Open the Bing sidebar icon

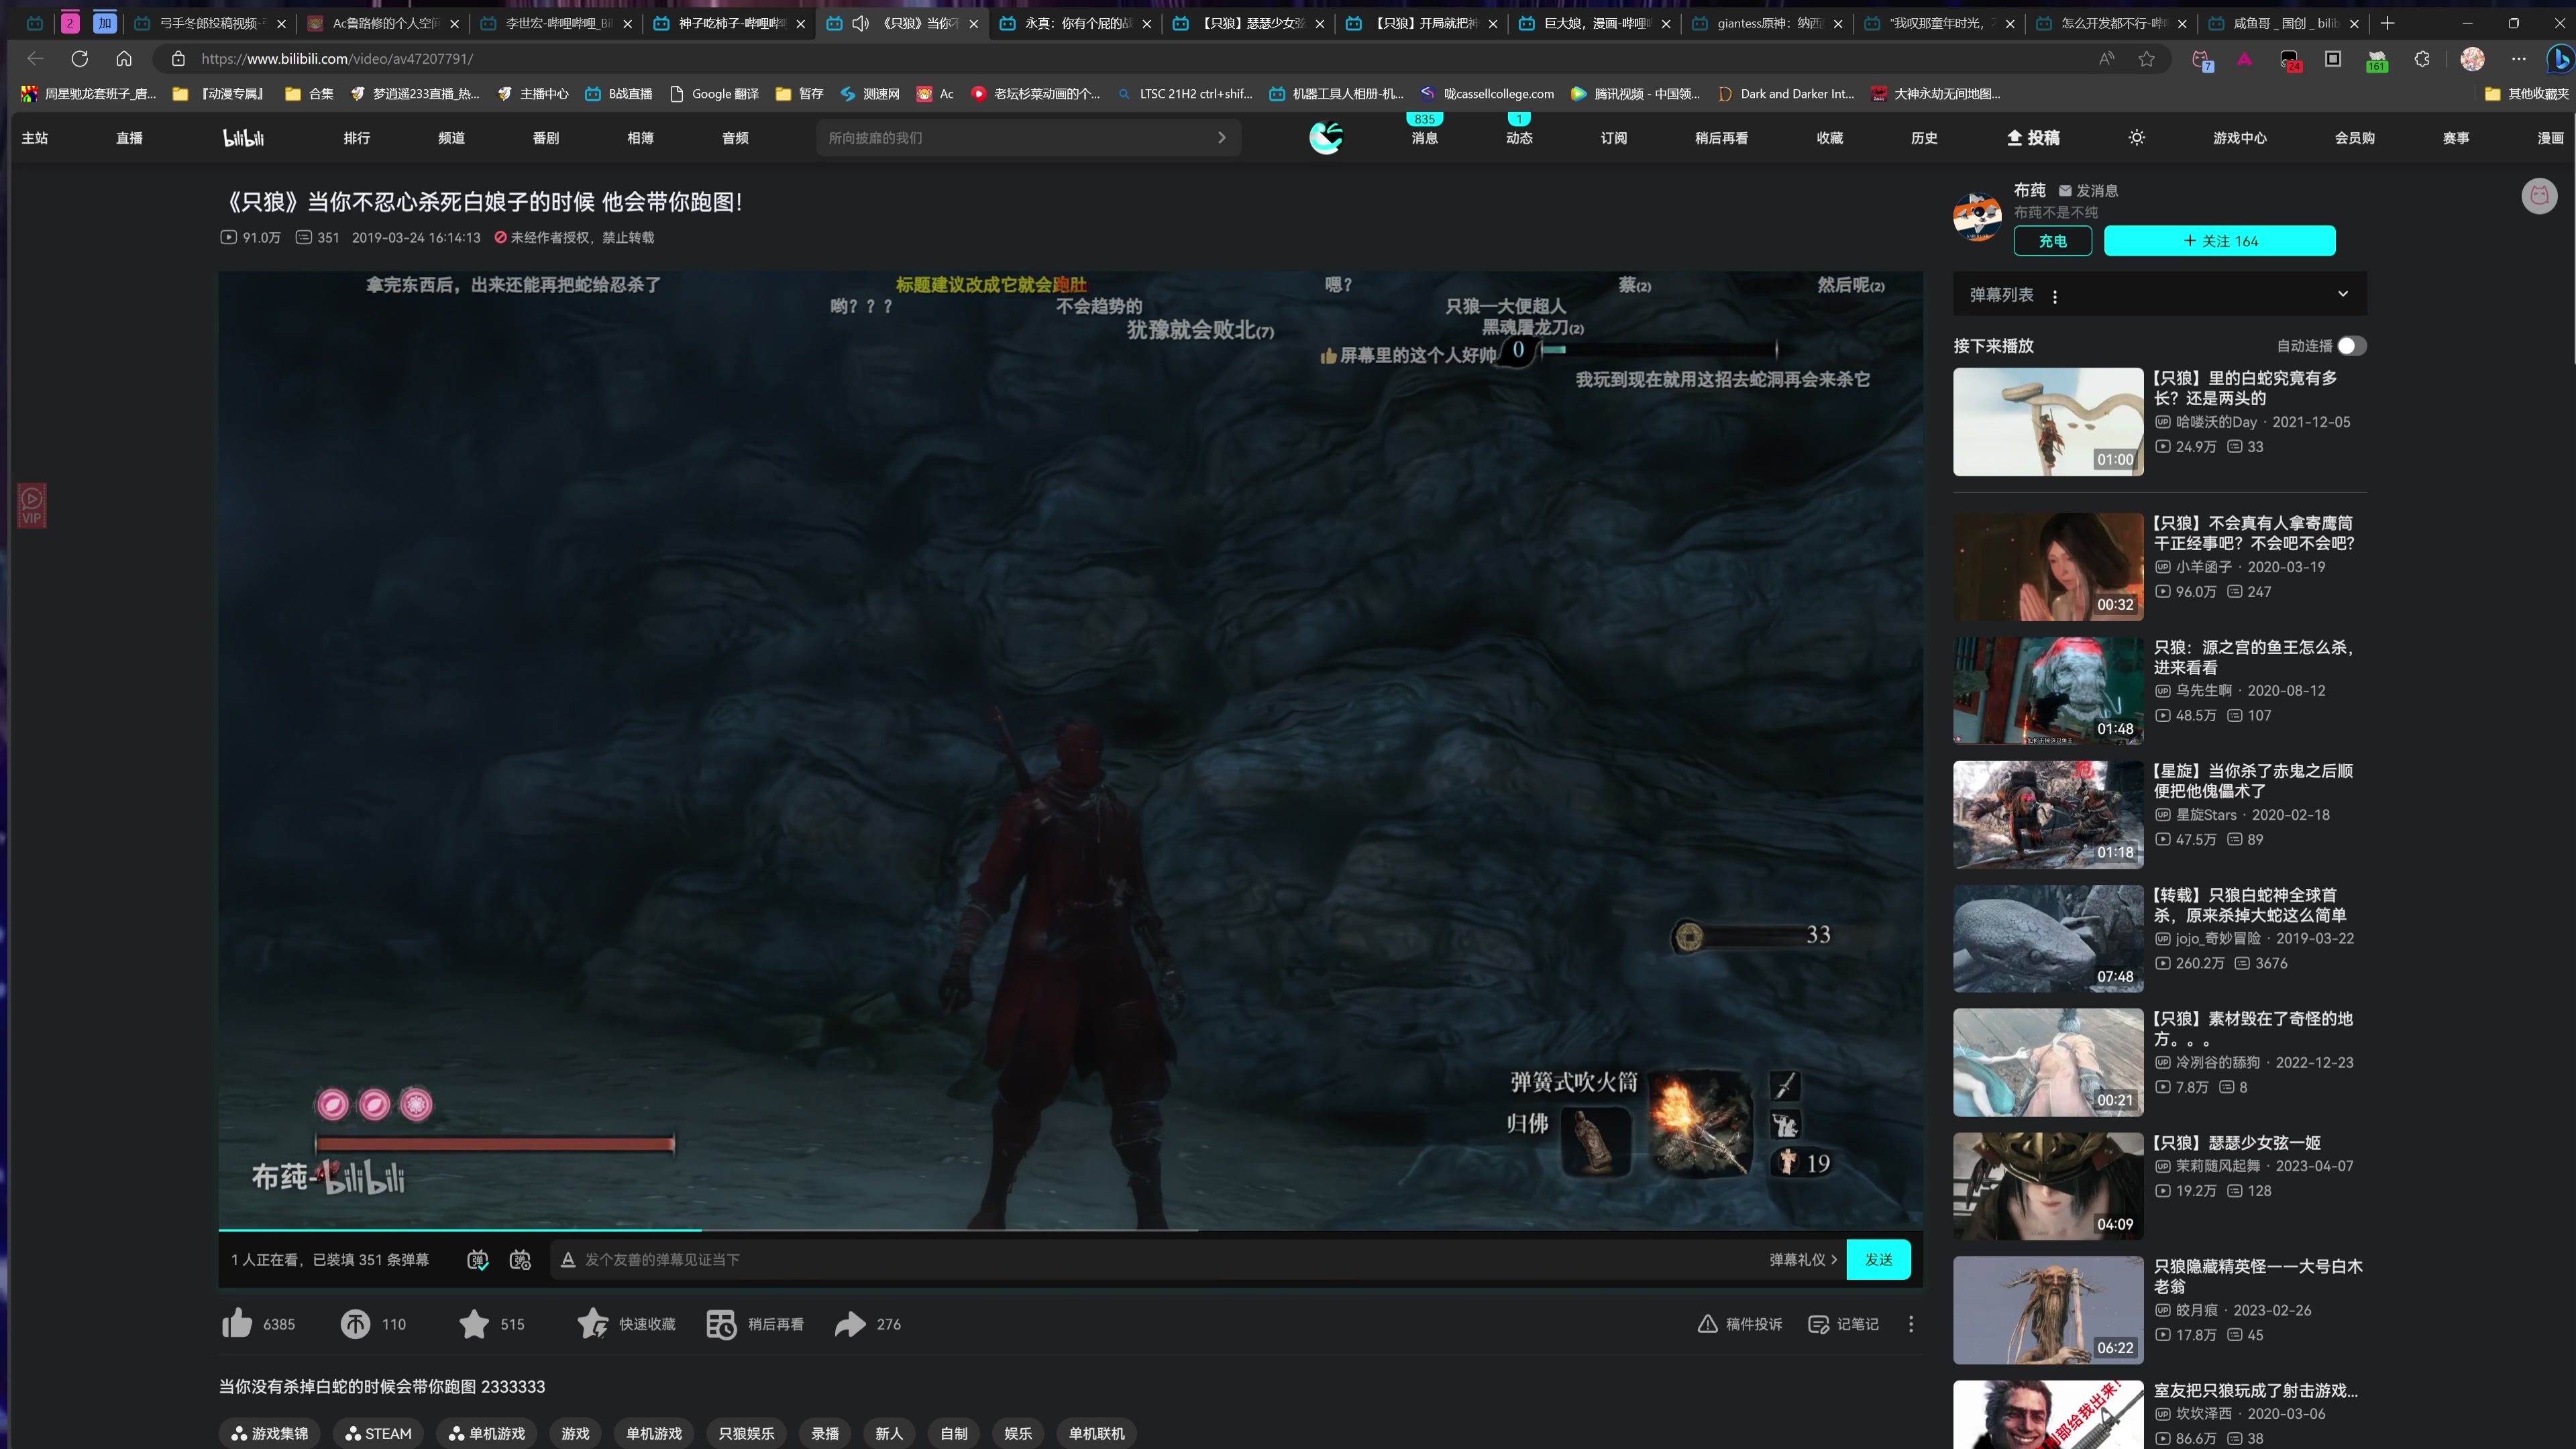coord(2561,59)
